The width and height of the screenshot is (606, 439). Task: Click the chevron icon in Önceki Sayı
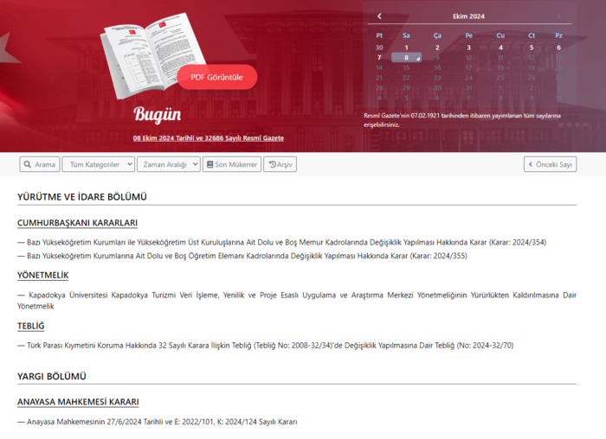pos(531,164)
